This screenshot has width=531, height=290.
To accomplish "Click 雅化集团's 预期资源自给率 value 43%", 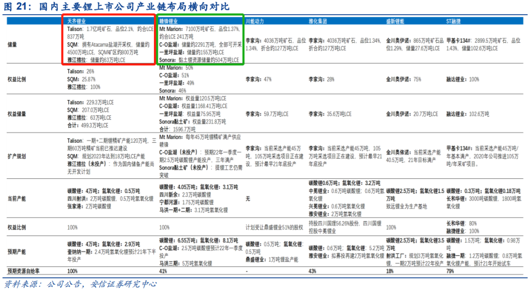I will point(312,271).
